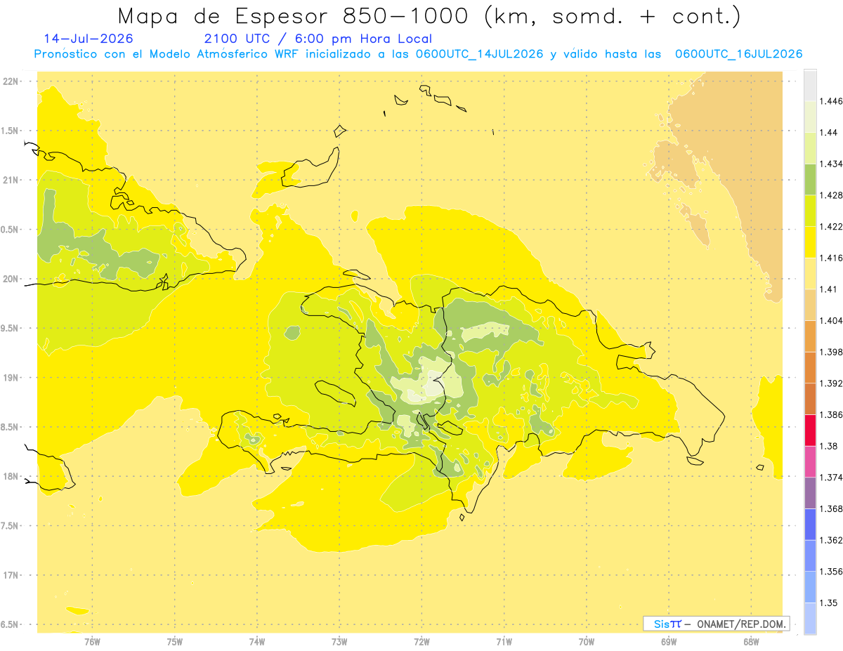Viewport: 843px width, 651px height.
Task: Select the yellow-green swatch between 1.422 and 1.428
Action: tap(810, 210)
